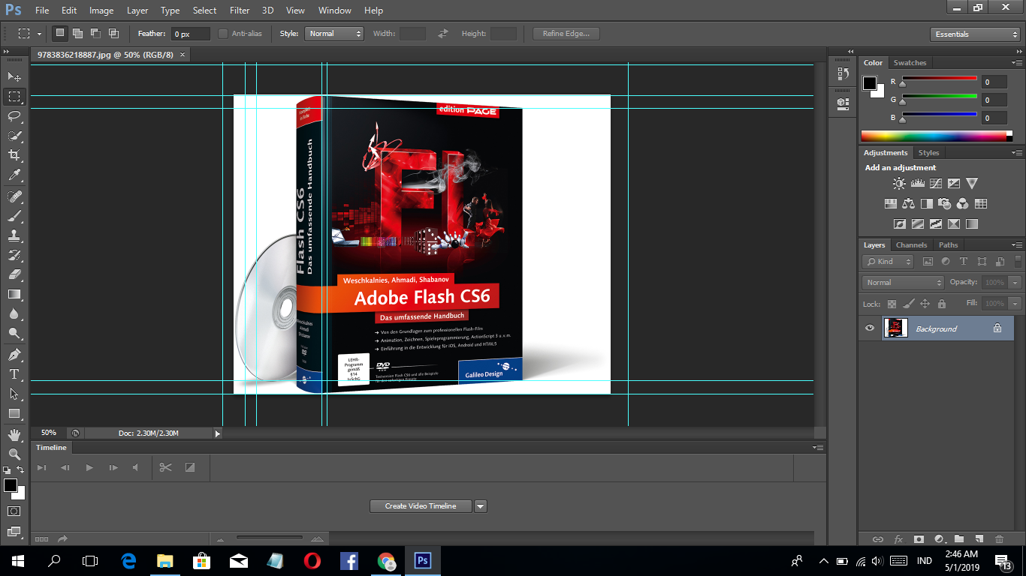Add a Levels adjustment

(x=917, y=183)
